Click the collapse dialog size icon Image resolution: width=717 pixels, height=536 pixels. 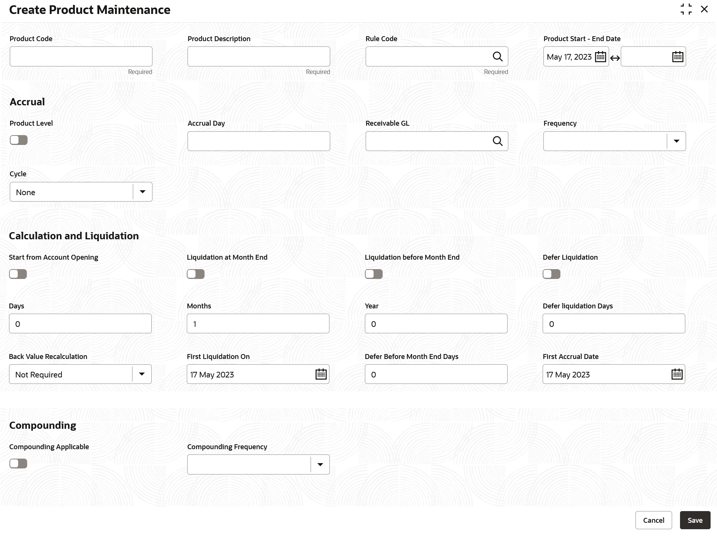pos(686,9)
